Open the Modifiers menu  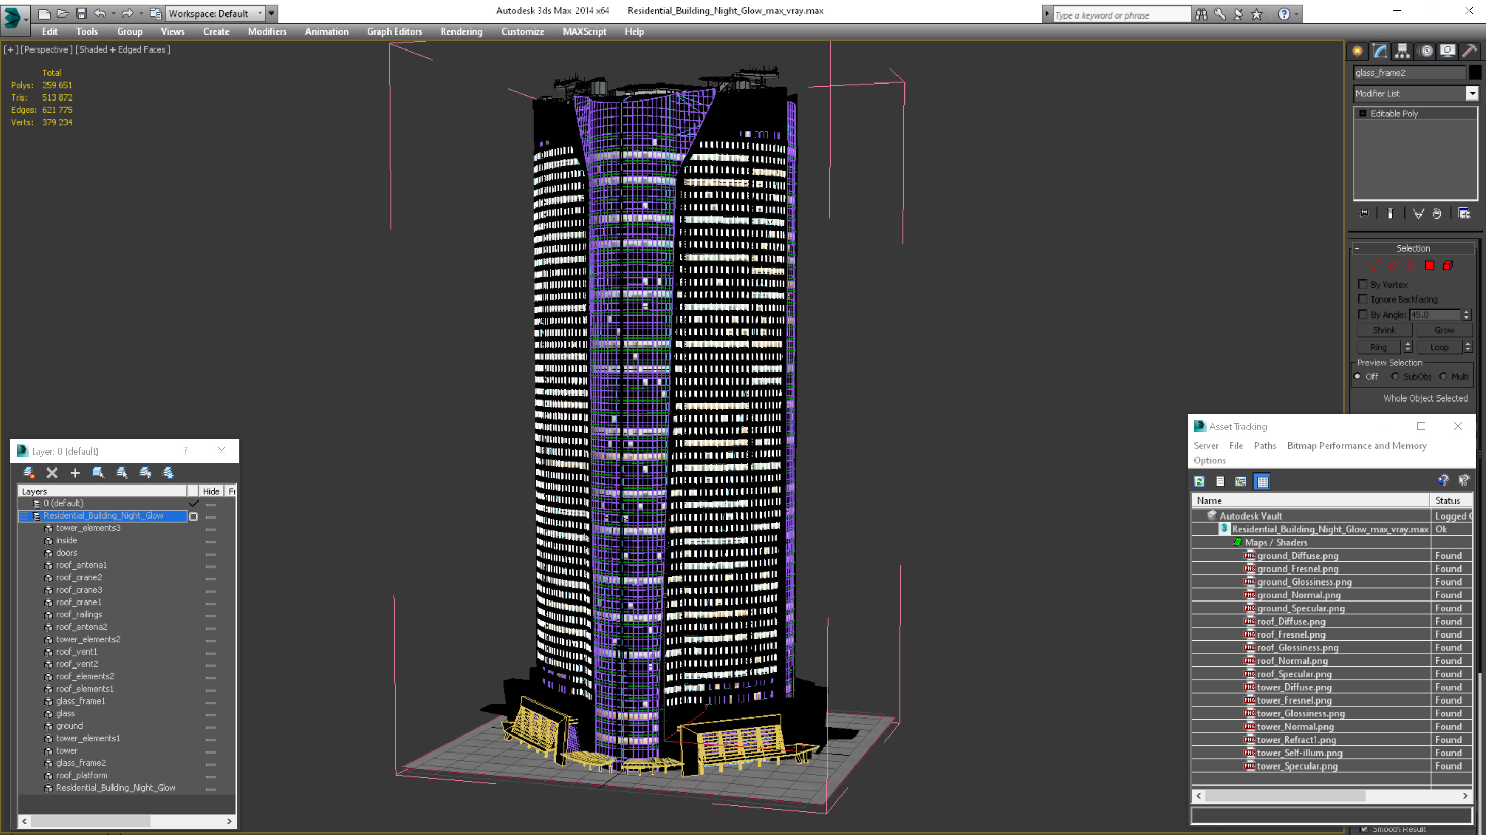[267, 31]
